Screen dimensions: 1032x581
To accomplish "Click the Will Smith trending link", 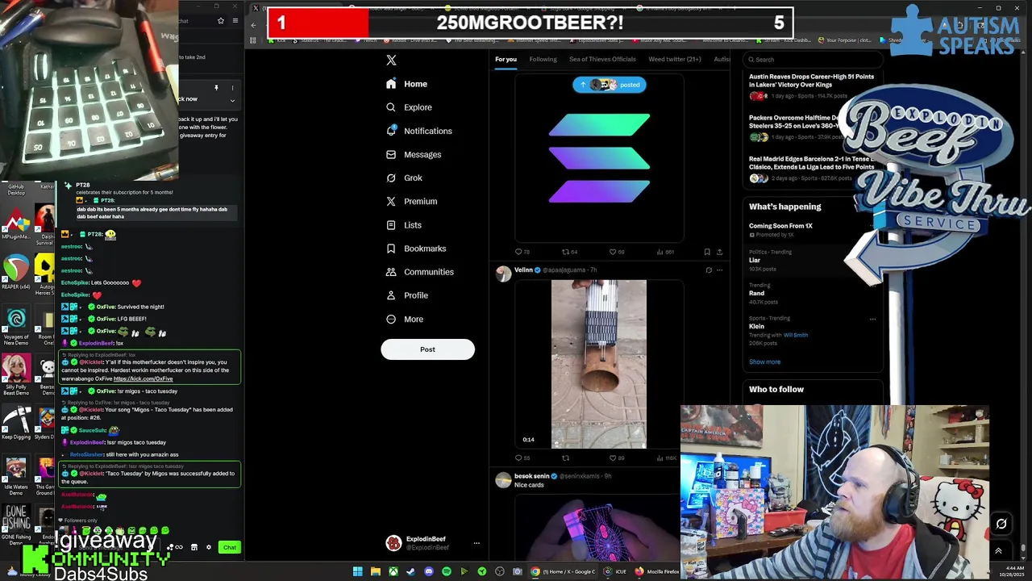I will click(x=795, y=335).
